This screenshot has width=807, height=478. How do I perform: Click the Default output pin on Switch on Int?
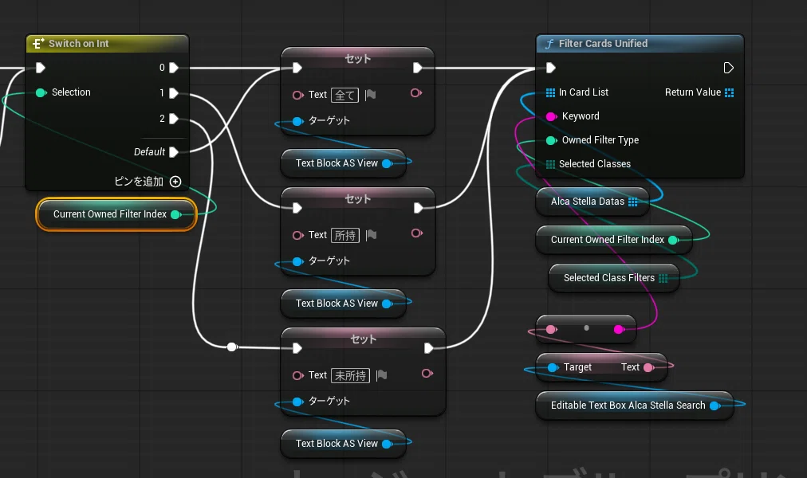point(174,152)
